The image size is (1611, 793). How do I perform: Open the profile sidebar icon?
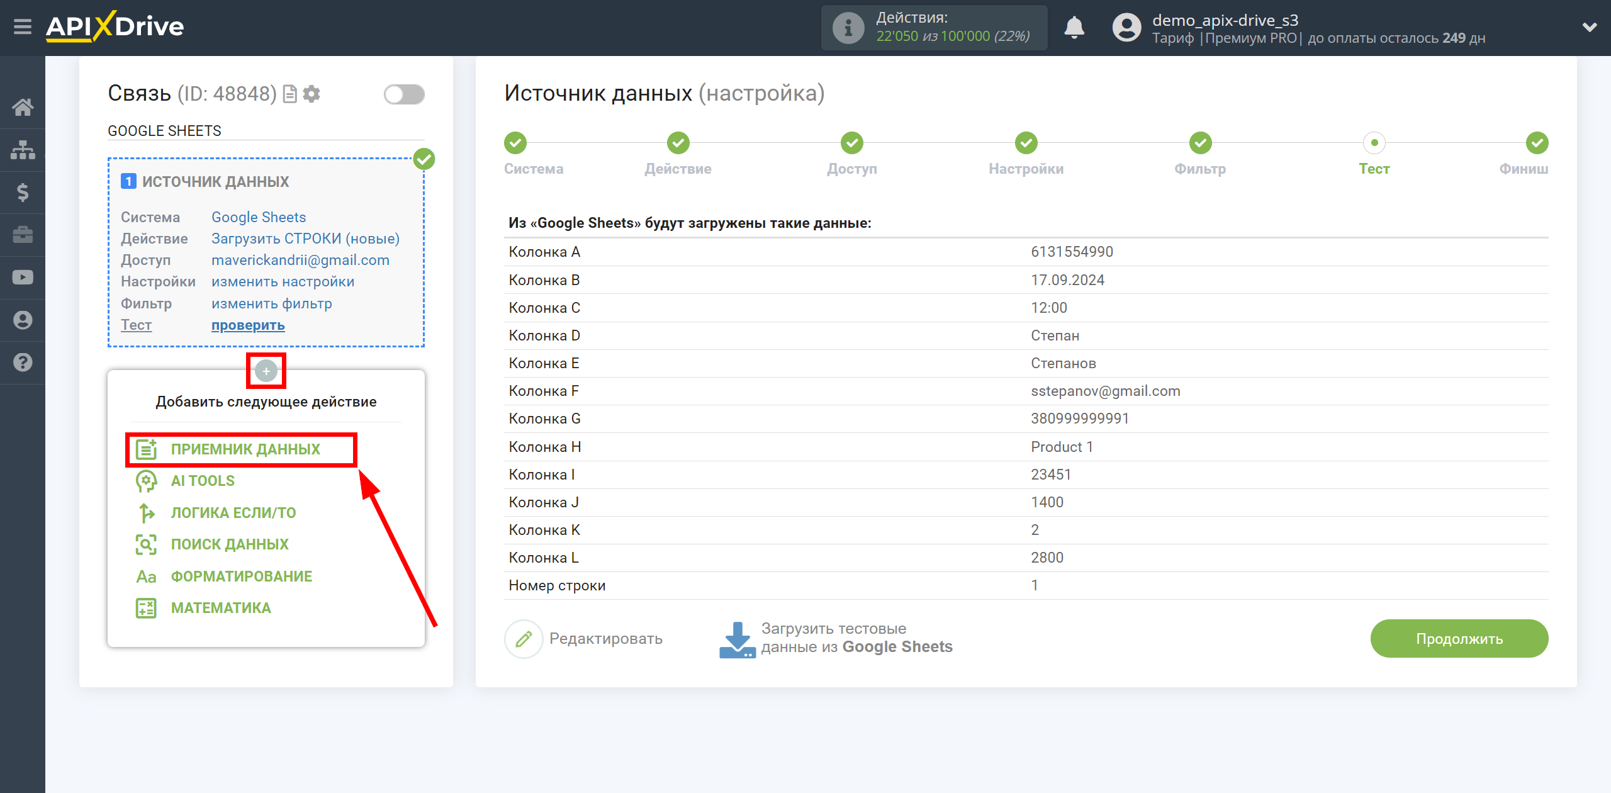tap(23, 320)
